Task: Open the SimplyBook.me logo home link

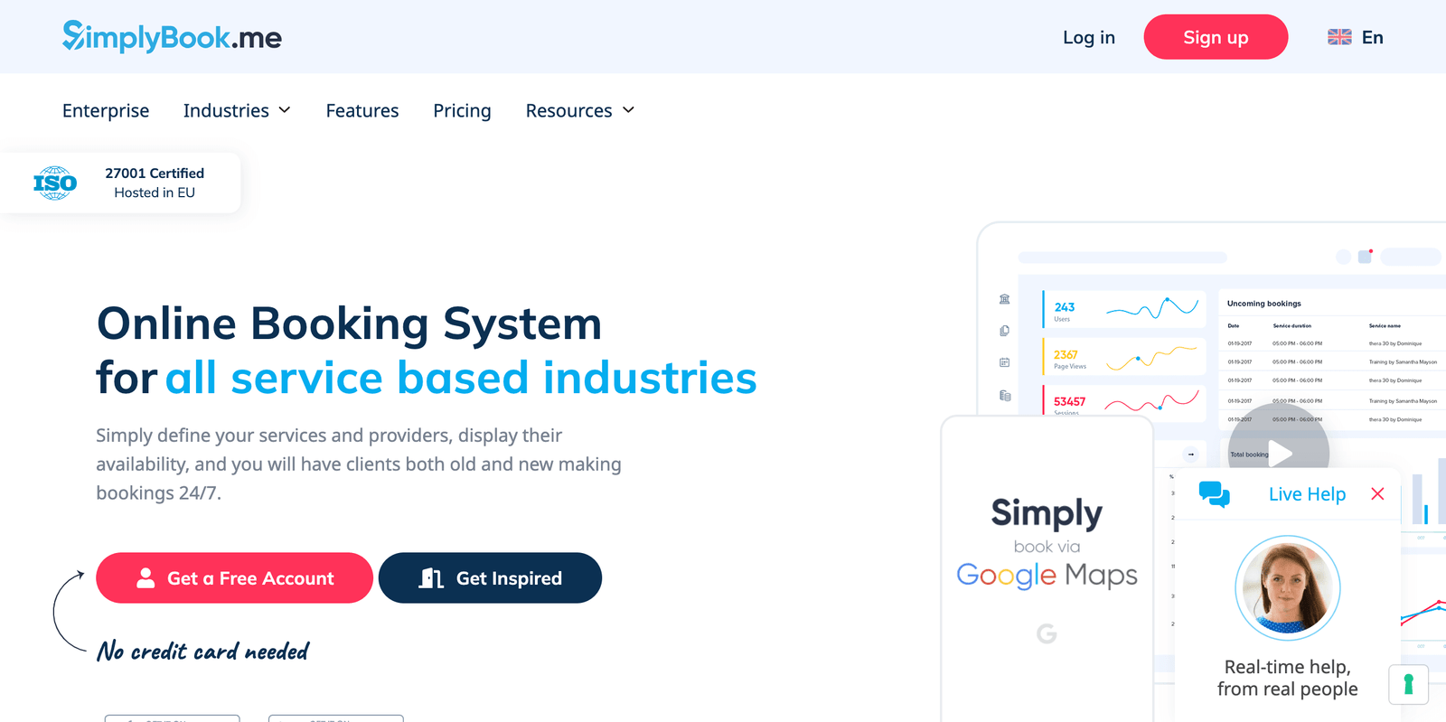Action: point(172,37)
